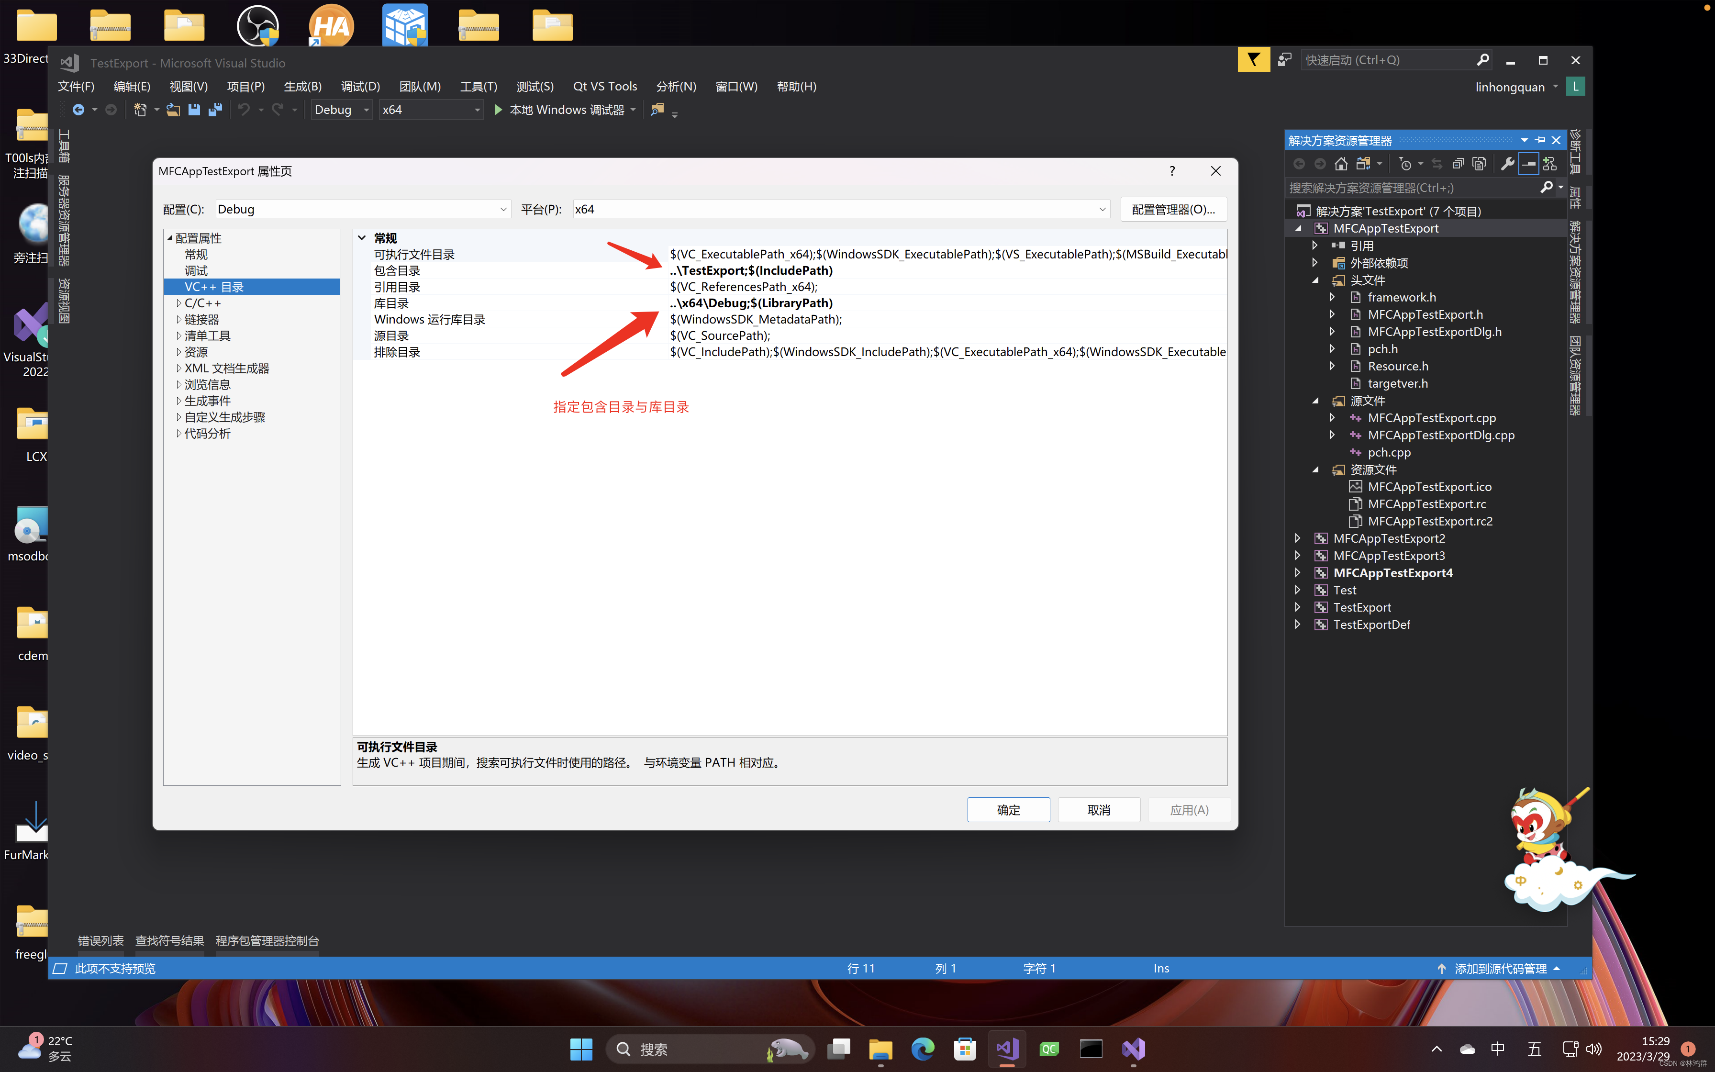The image size is (1715, 1072).
Task: Open the OBS Studio desktop icon
Action: [258, 25]
